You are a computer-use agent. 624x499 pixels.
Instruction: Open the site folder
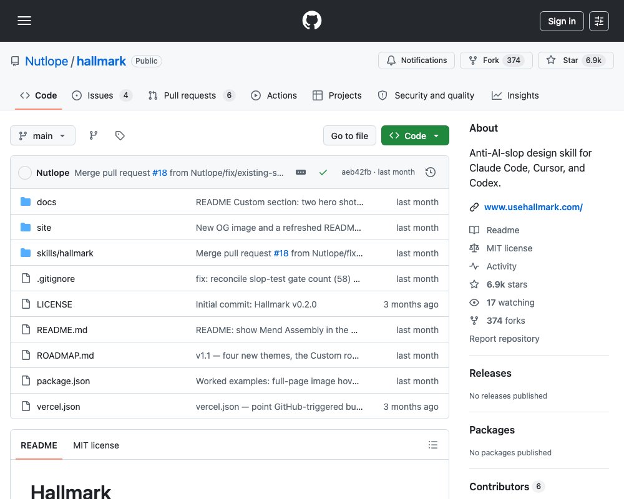44,228
